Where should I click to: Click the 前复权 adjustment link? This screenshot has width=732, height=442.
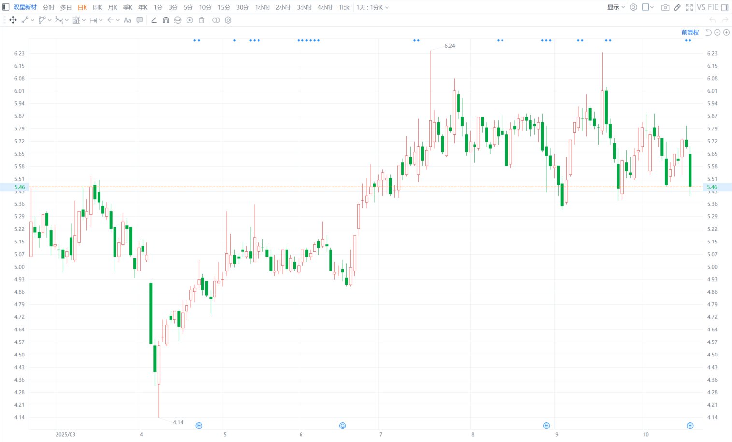[690, 32]
